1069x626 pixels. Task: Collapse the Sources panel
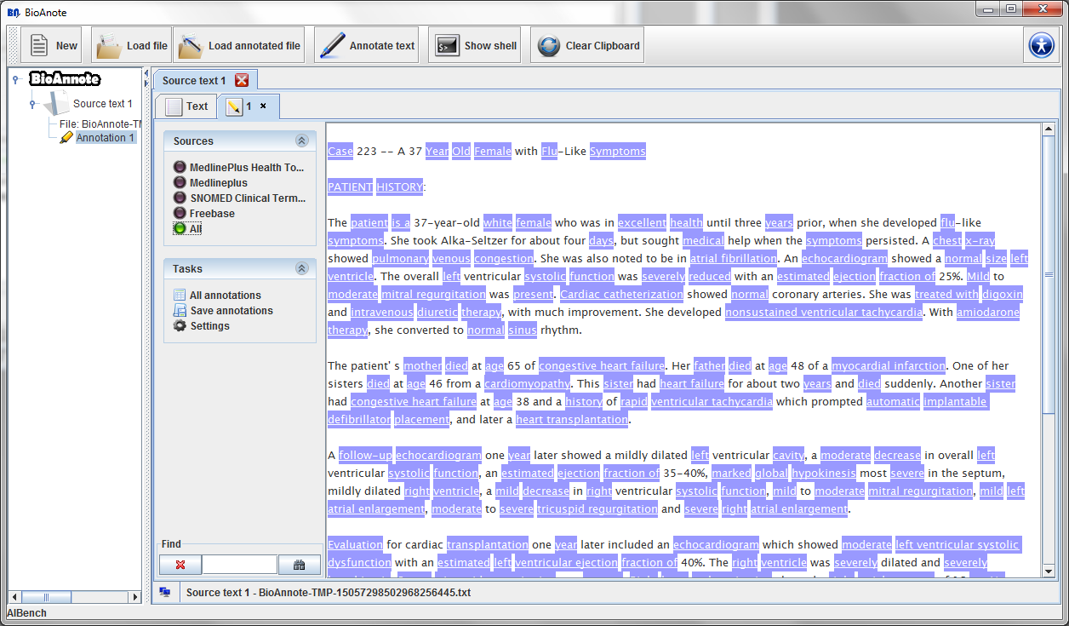coord(301,141)
